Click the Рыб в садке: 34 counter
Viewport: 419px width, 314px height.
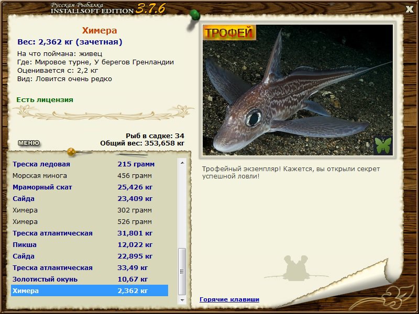point(155,136)
